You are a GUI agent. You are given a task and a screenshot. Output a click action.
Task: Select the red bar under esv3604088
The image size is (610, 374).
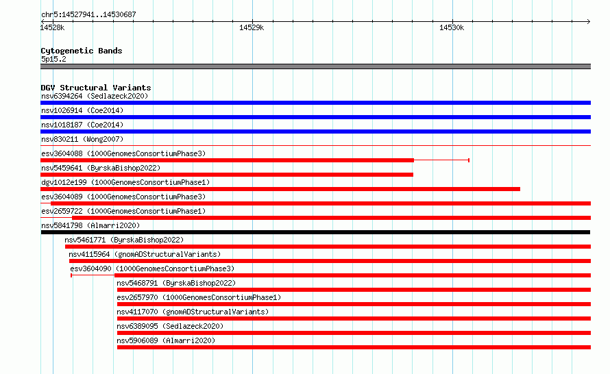tap(227, 160)
